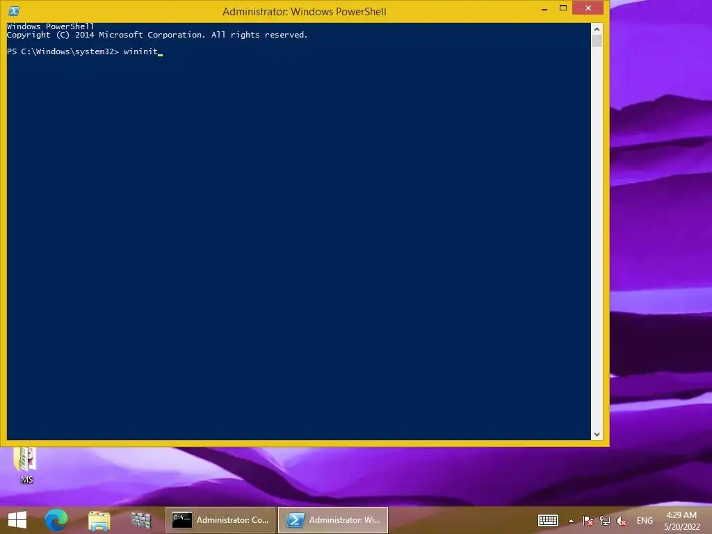Click the 'PS C:\Windows\system32>' prompt text
This screenshot has height=534, width=712.
pyautogui.click(x=63, y=51)
